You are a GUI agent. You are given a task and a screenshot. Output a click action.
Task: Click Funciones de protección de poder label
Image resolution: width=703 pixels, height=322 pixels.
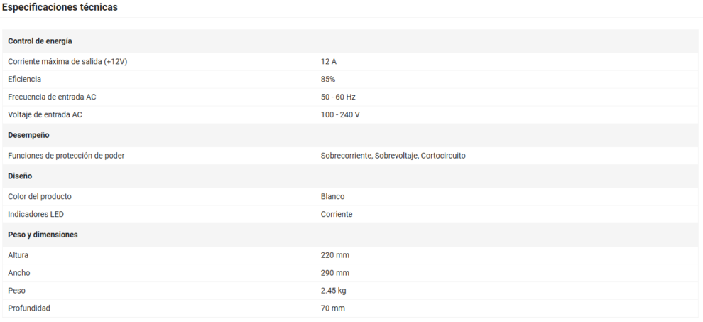[x=66, y=156]
